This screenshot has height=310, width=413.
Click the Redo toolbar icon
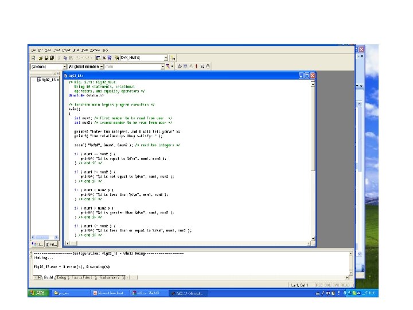pos(87,58)
